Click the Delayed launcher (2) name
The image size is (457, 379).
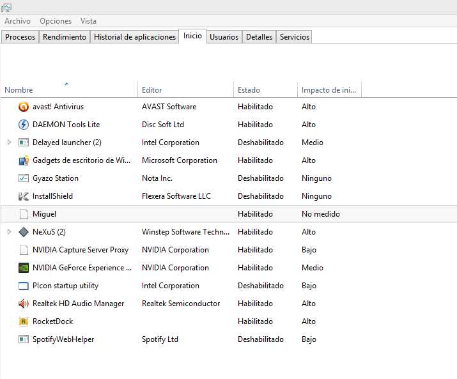[67, 143]
